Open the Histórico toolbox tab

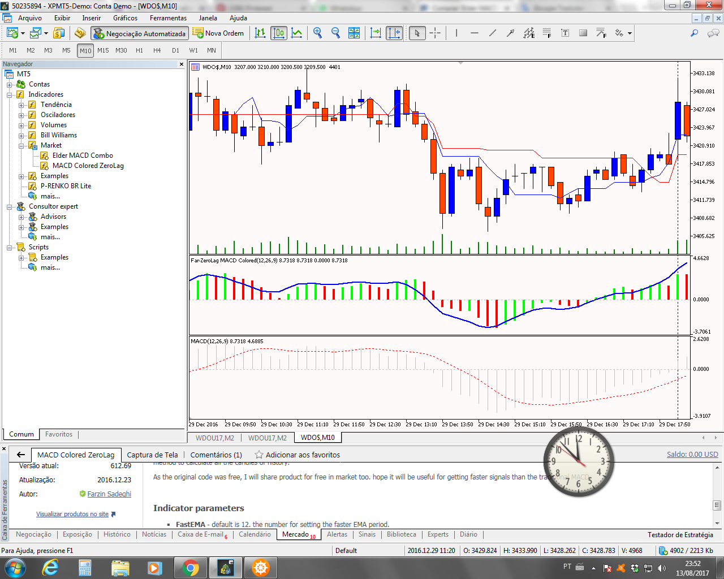[x=117, y=534]
